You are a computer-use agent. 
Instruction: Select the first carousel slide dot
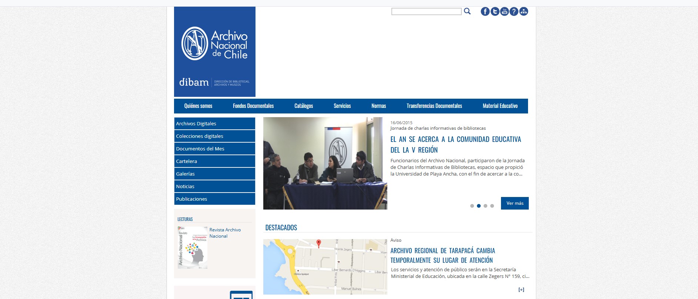pyautogui.click(x=472, y=206)
